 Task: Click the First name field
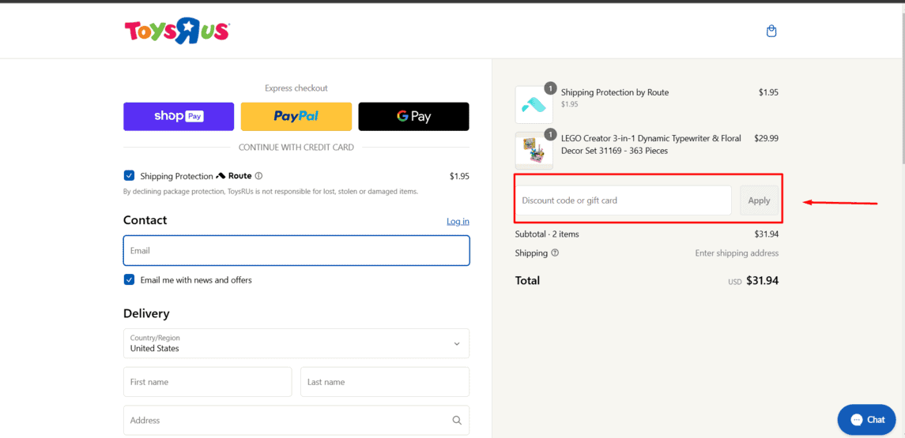(x=208, y=382)
